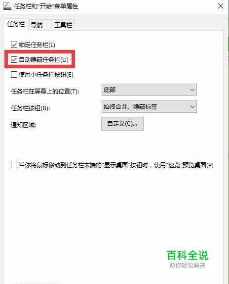Click the 通知区域 label

tap(23, 125)
